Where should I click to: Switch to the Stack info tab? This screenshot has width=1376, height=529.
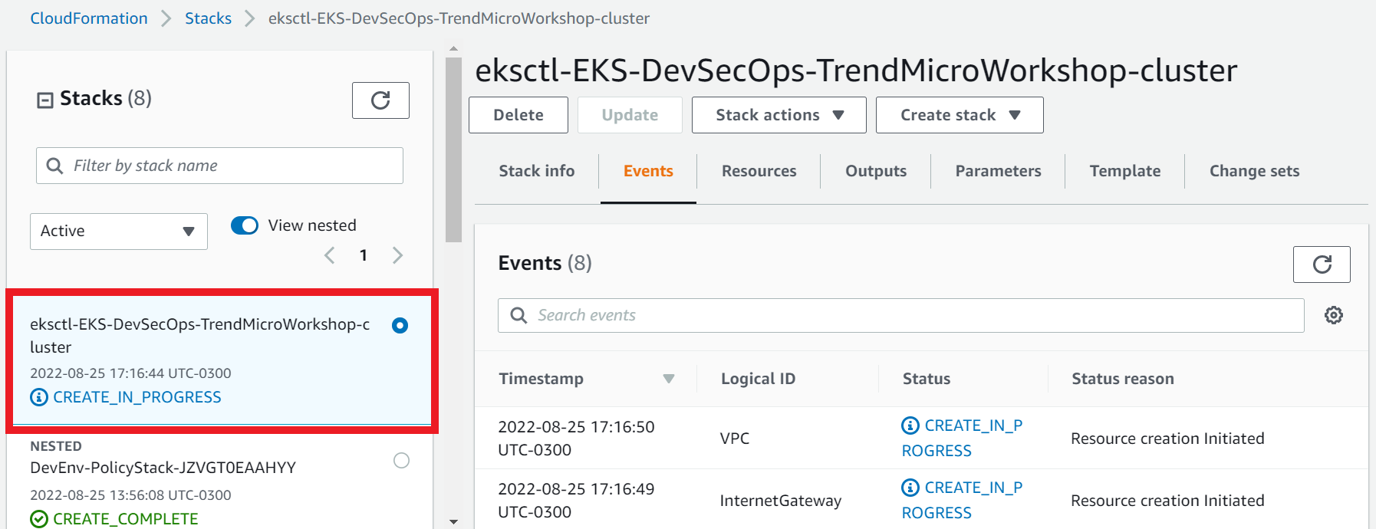click(x=537, y=171)
